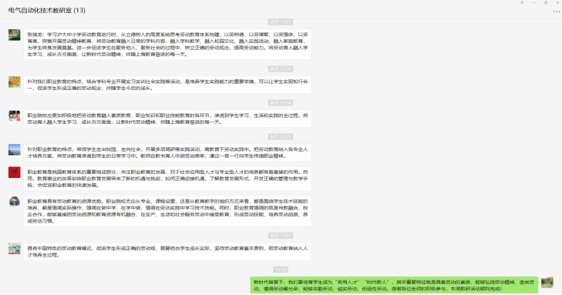Click the painting avatar of last left message
Image resolution: width=562 pixels, height=295 pixels.
(x=15, y=249)
